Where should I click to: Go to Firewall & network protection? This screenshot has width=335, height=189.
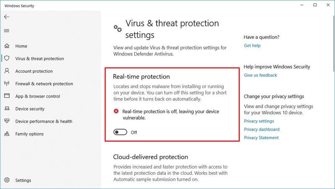click(x=44, y=83)
